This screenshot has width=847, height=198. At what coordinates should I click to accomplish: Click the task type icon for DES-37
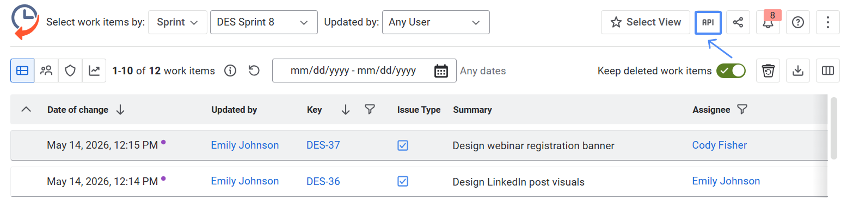[x=403, y=145]
